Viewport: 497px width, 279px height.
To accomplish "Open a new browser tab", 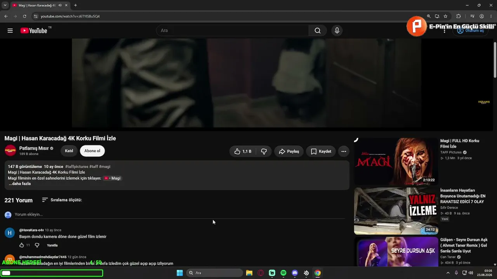I will (x=75, y=5).
